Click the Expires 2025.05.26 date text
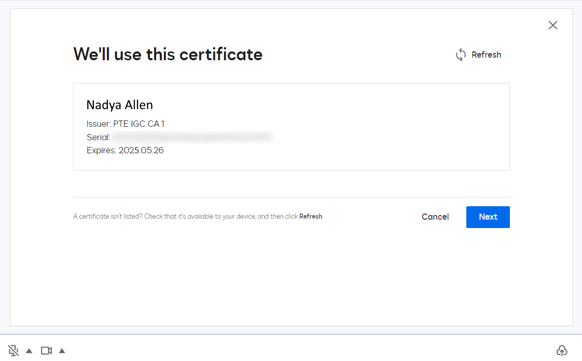The width and height of the screenshot is (582, 361). coord(125,150)
